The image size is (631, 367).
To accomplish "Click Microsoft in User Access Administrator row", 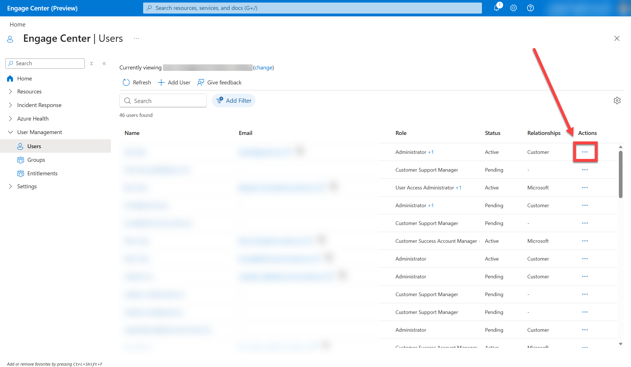I will tap(538, 187).
